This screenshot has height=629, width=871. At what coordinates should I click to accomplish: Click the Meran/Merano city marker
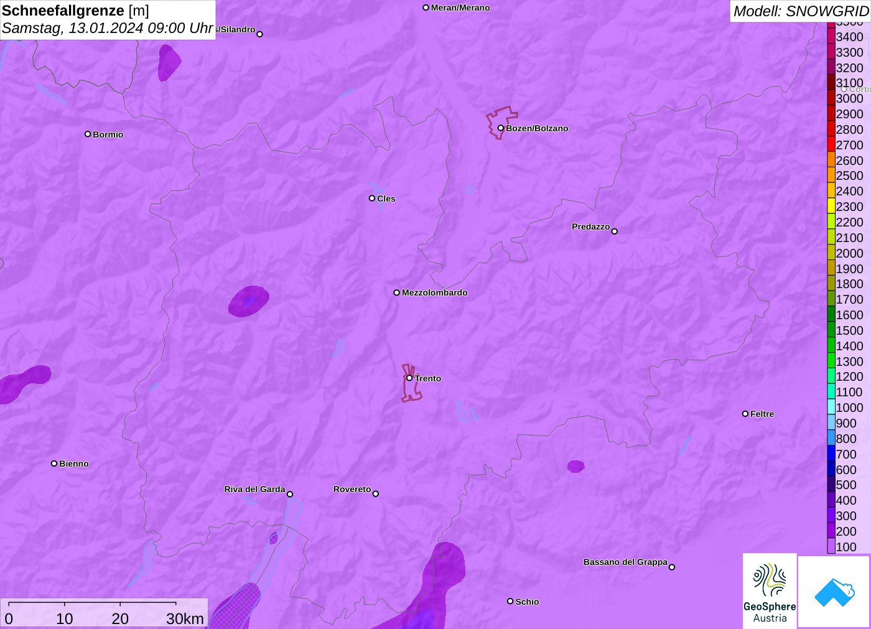426,7
